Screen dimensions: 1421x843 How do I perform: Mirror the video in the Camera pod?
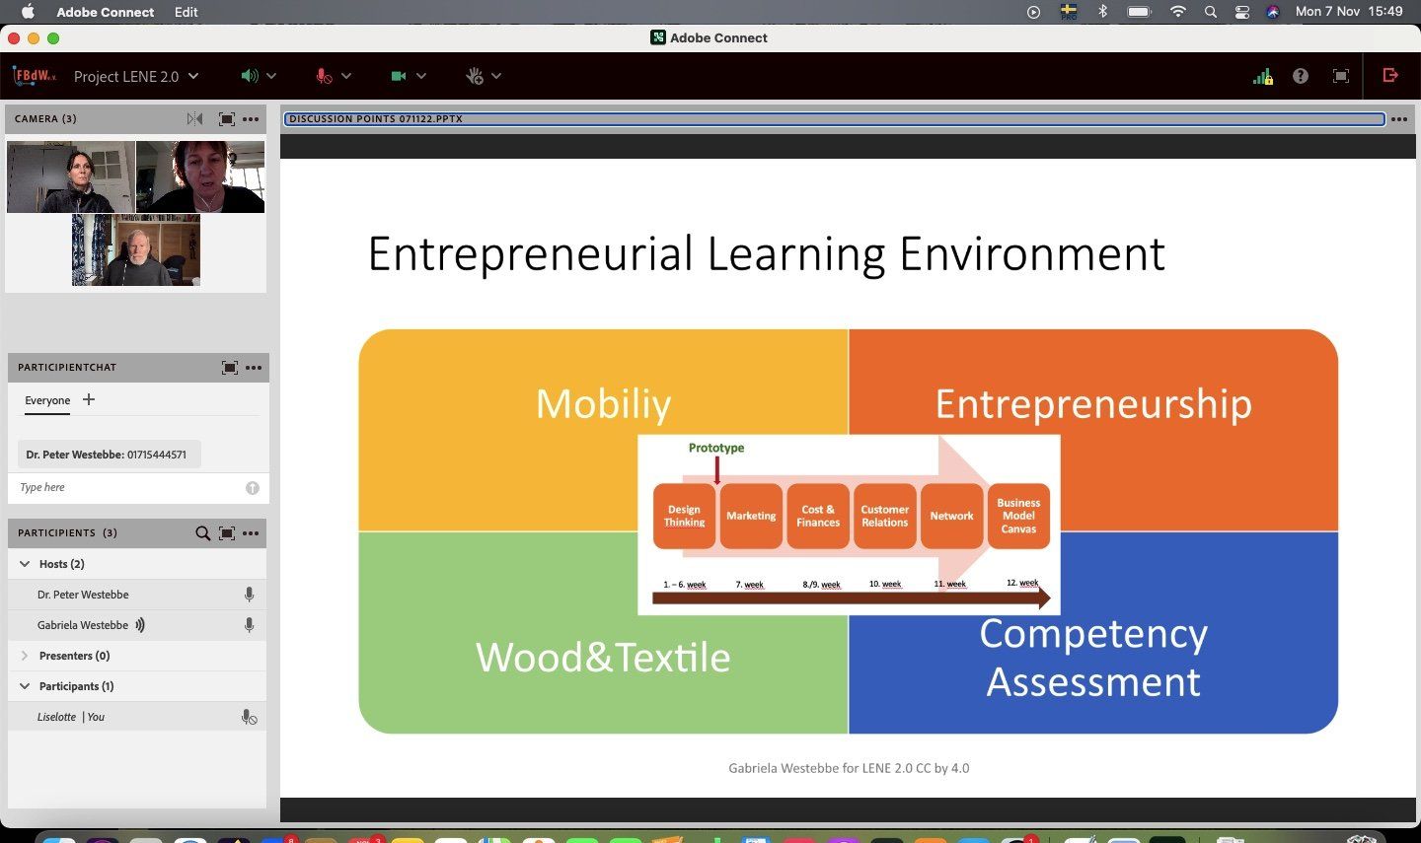pyautogui.click(x=195, y=118)
